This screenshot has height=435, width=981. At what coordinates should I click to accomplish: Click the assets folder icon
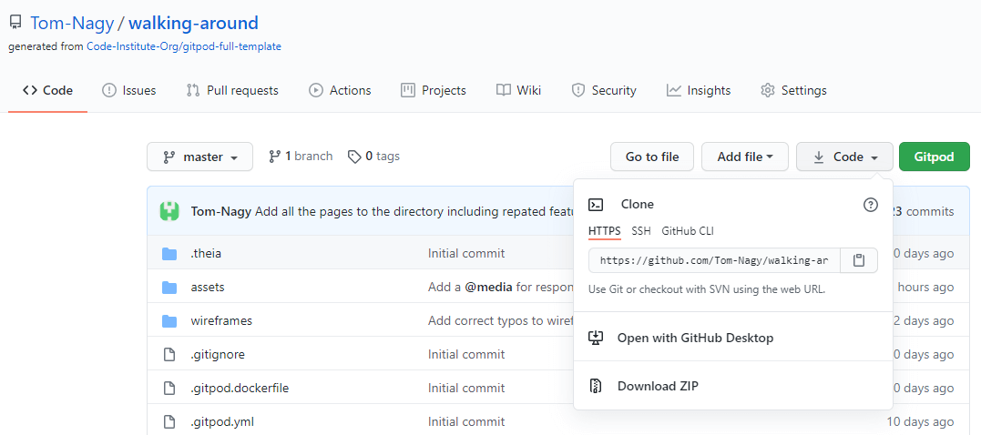tap(169, 288)
